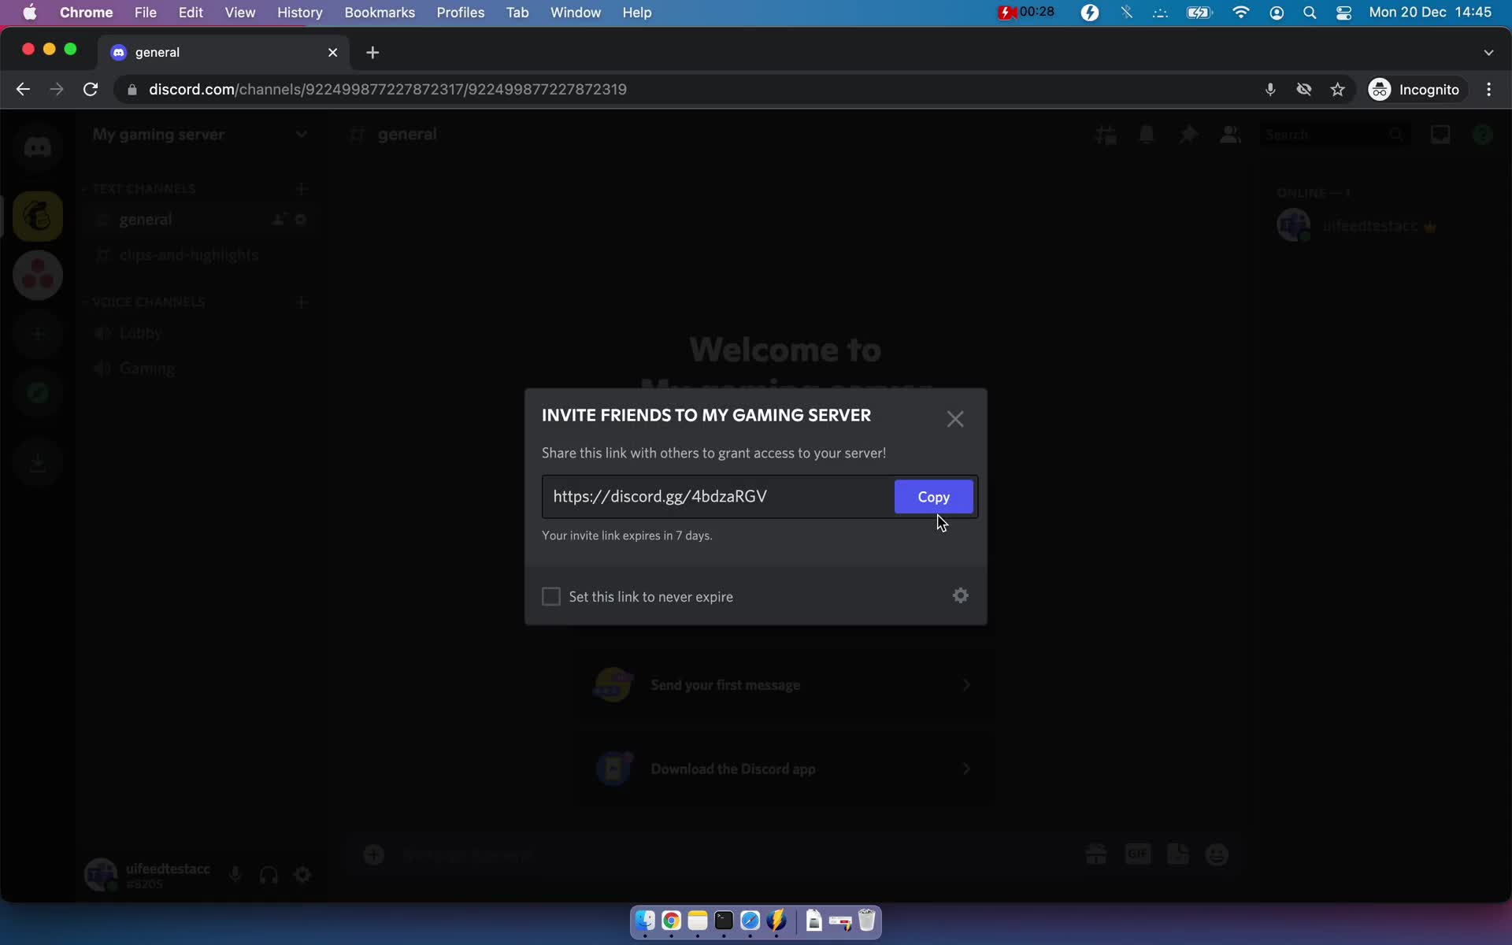
Task: Toggle microphone mute in user panel
Action: click(x=235, y=875)
